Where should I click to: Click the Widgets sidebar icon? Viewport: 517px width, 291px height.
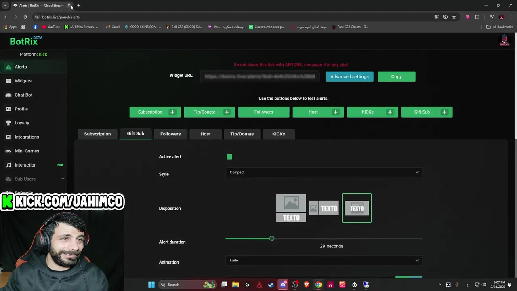point(8,81)
